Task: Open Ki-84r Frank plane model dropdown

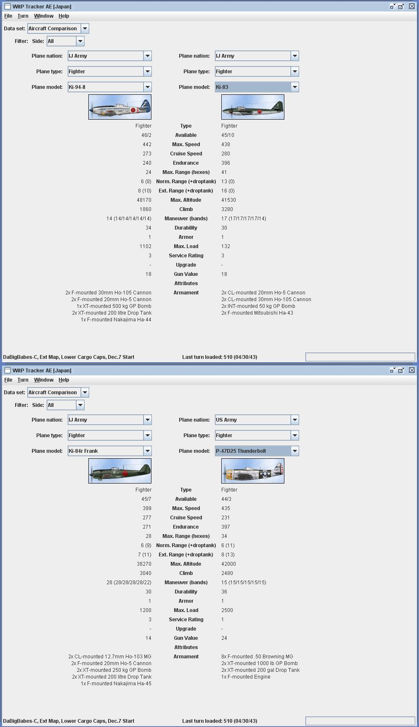Action: coord(147,451)
